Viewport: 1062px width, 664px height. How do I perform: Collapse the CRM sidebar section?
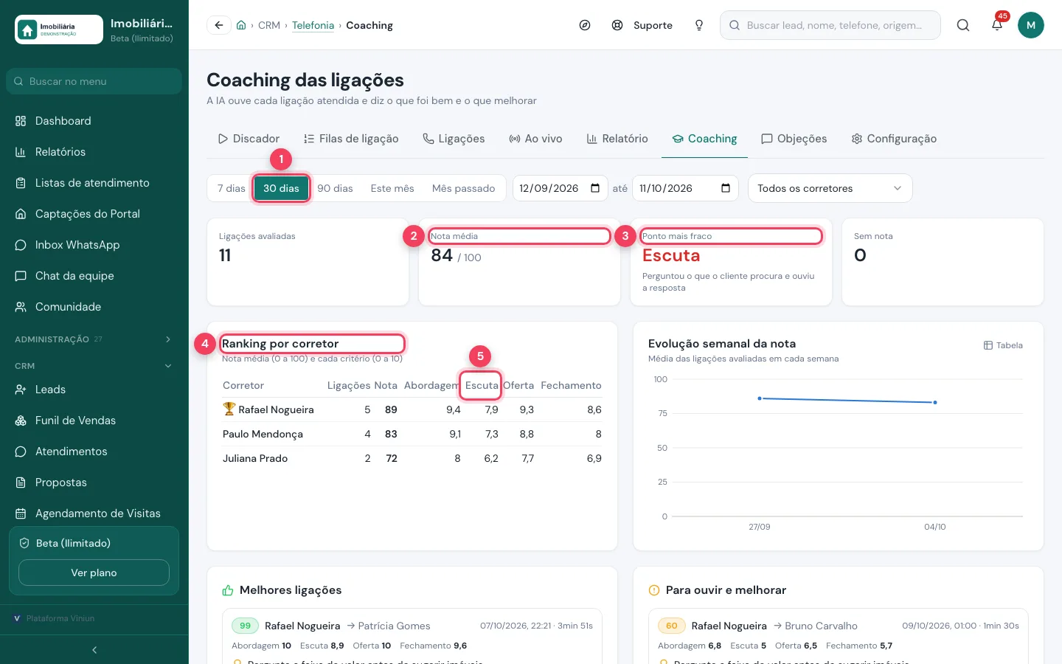(x=94, y=366)
